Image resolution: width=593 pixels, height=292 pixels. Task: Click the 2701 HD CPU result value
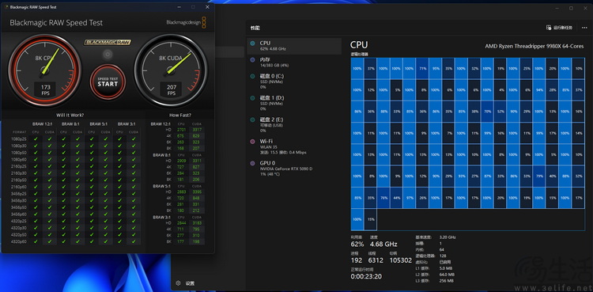tap(182, 130)
